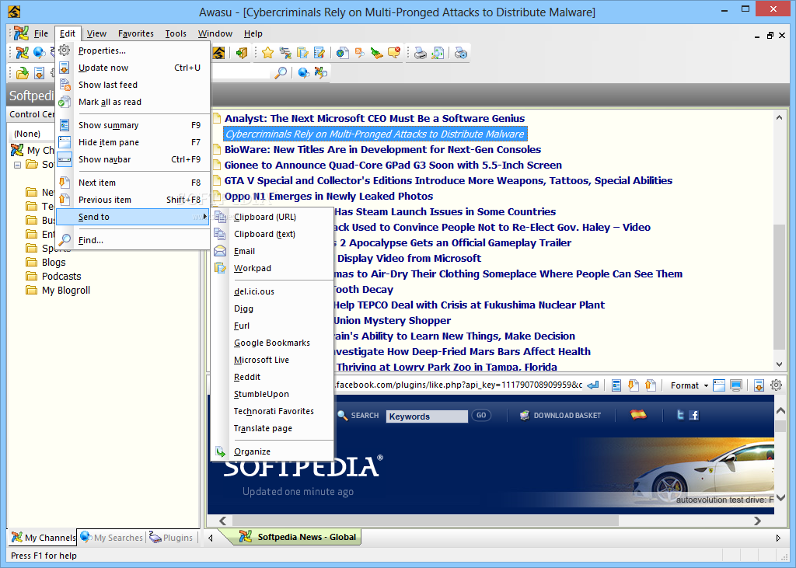
Task: Select Update now from Edit menu
Action: (133, 68)
